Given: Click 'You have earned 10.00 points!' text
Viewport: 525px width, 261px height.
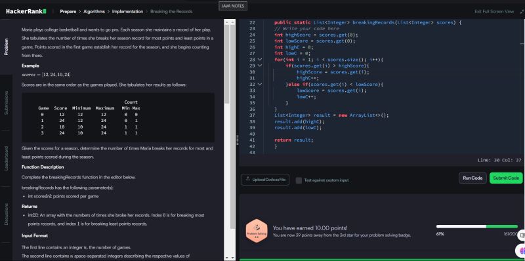Looking at the screenshot, I should click(310, 228).
